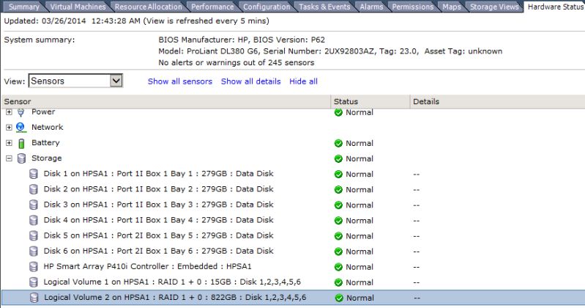Click the Disk 3 drive icon

[34, 205]
